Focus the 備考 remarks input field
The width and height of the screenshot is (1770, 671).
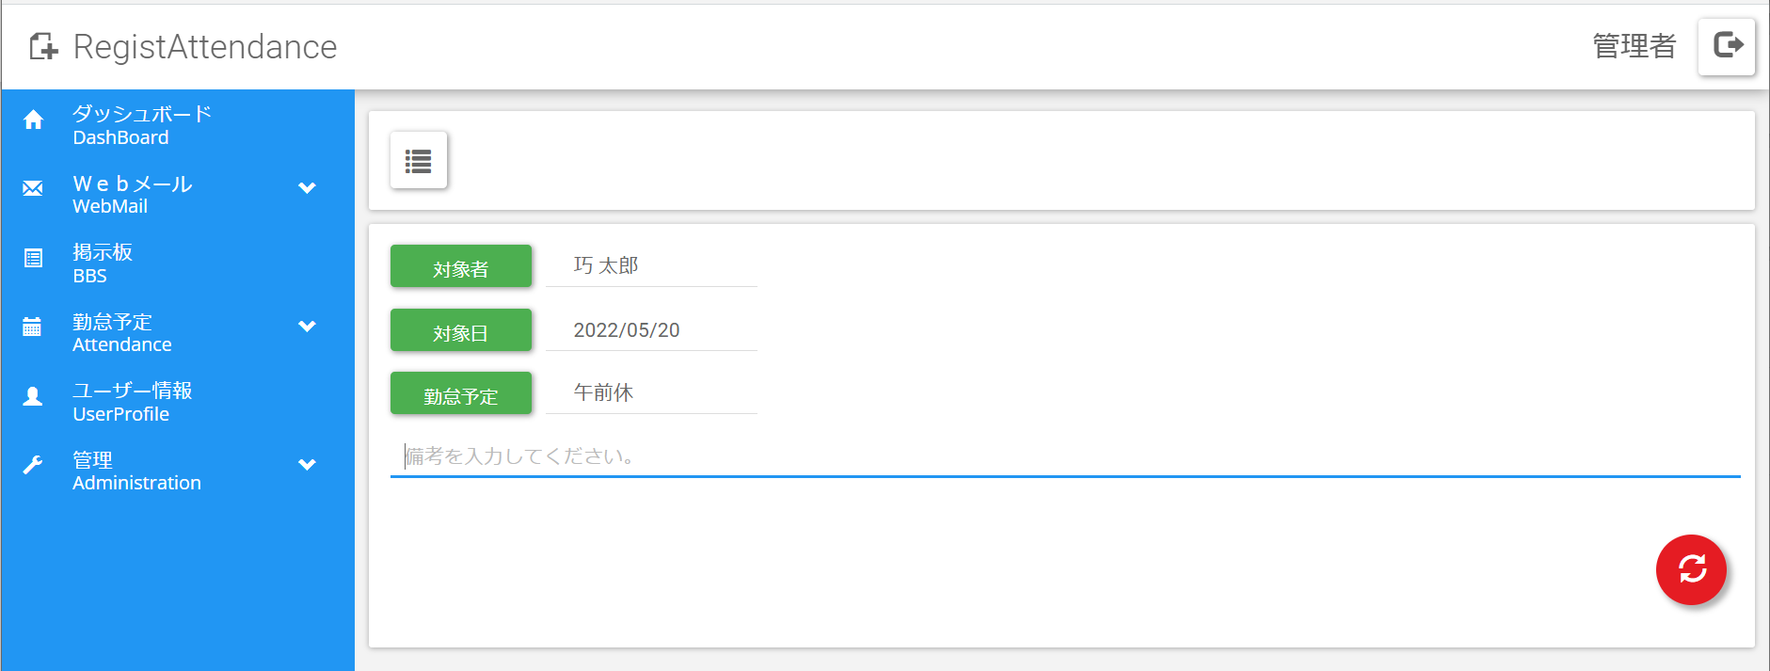[x=1065, y=456]
